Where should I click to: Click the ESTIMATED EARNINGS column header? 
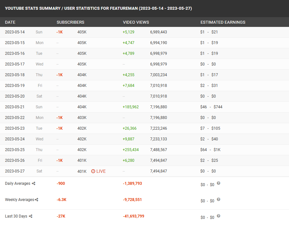[223, 22]
